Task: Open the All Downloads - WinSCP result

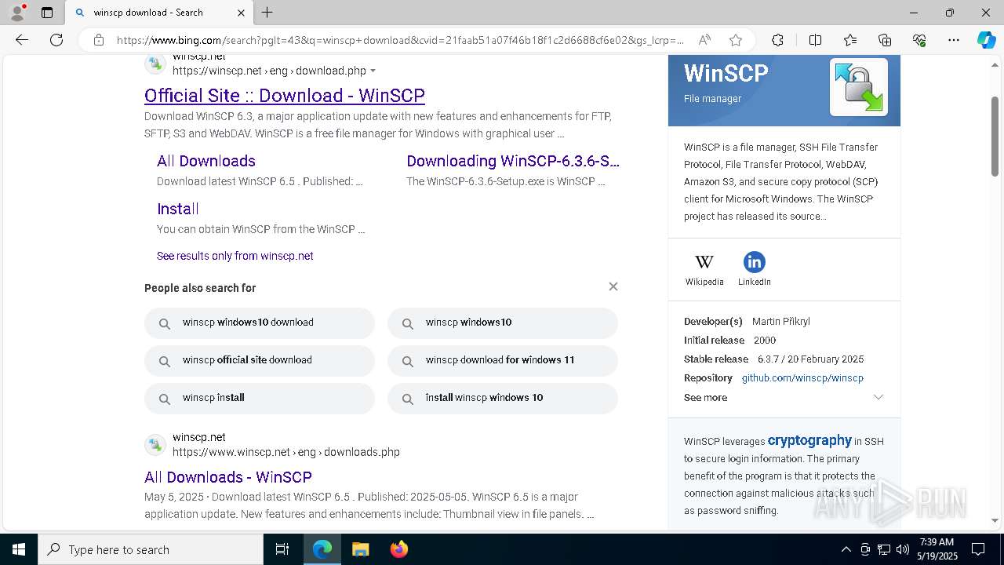Action: tap(228, 477)
